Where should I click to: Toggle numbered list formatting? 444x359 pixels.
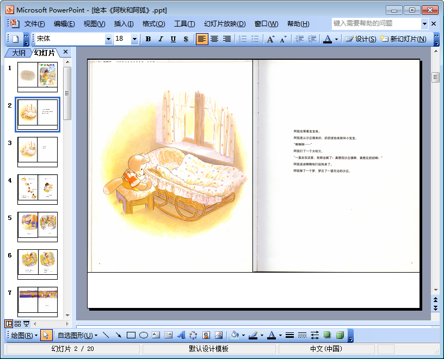pos(243,39)
